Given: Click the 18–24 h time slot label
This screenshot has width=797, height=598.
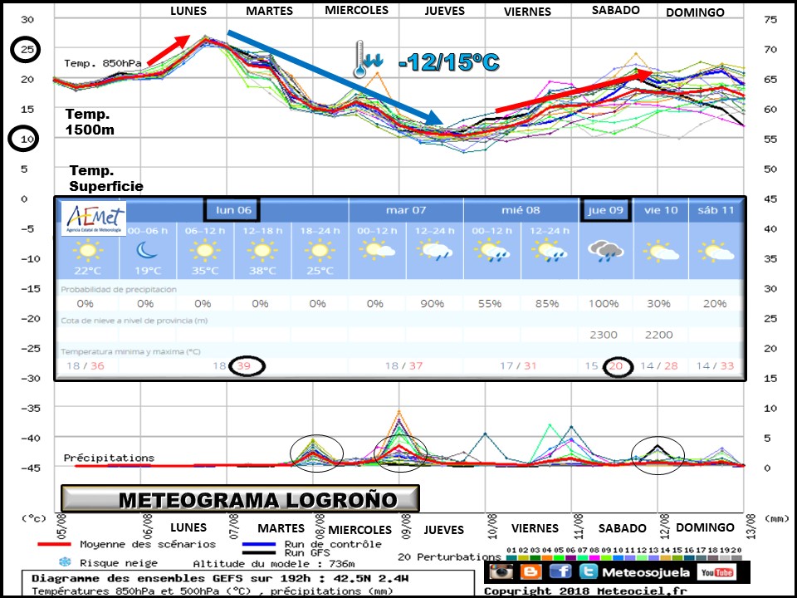Looking at the screenshot, I should pyautogui.click(x=320, y=230).
